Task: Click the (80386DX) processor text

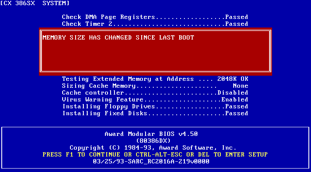Action: click(153, 141)
